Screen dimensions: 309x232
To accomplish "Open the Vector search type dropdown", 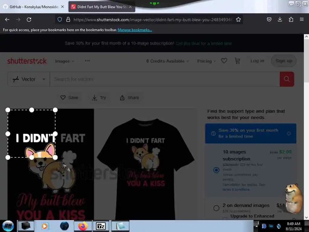I will click(x=29, y=79).
